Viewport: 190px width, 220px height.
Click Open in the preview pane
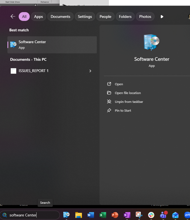click(x=119, y=84)
